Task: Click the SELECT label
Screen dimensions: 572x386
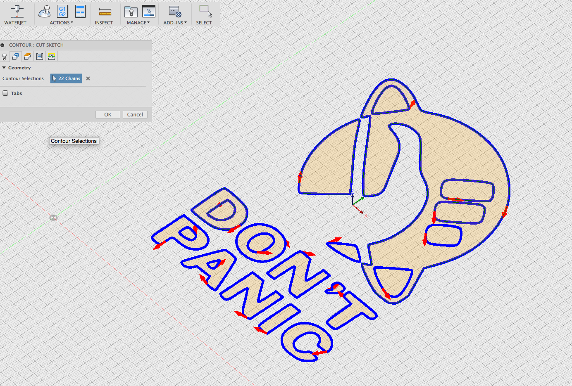Action: [204, 23]
